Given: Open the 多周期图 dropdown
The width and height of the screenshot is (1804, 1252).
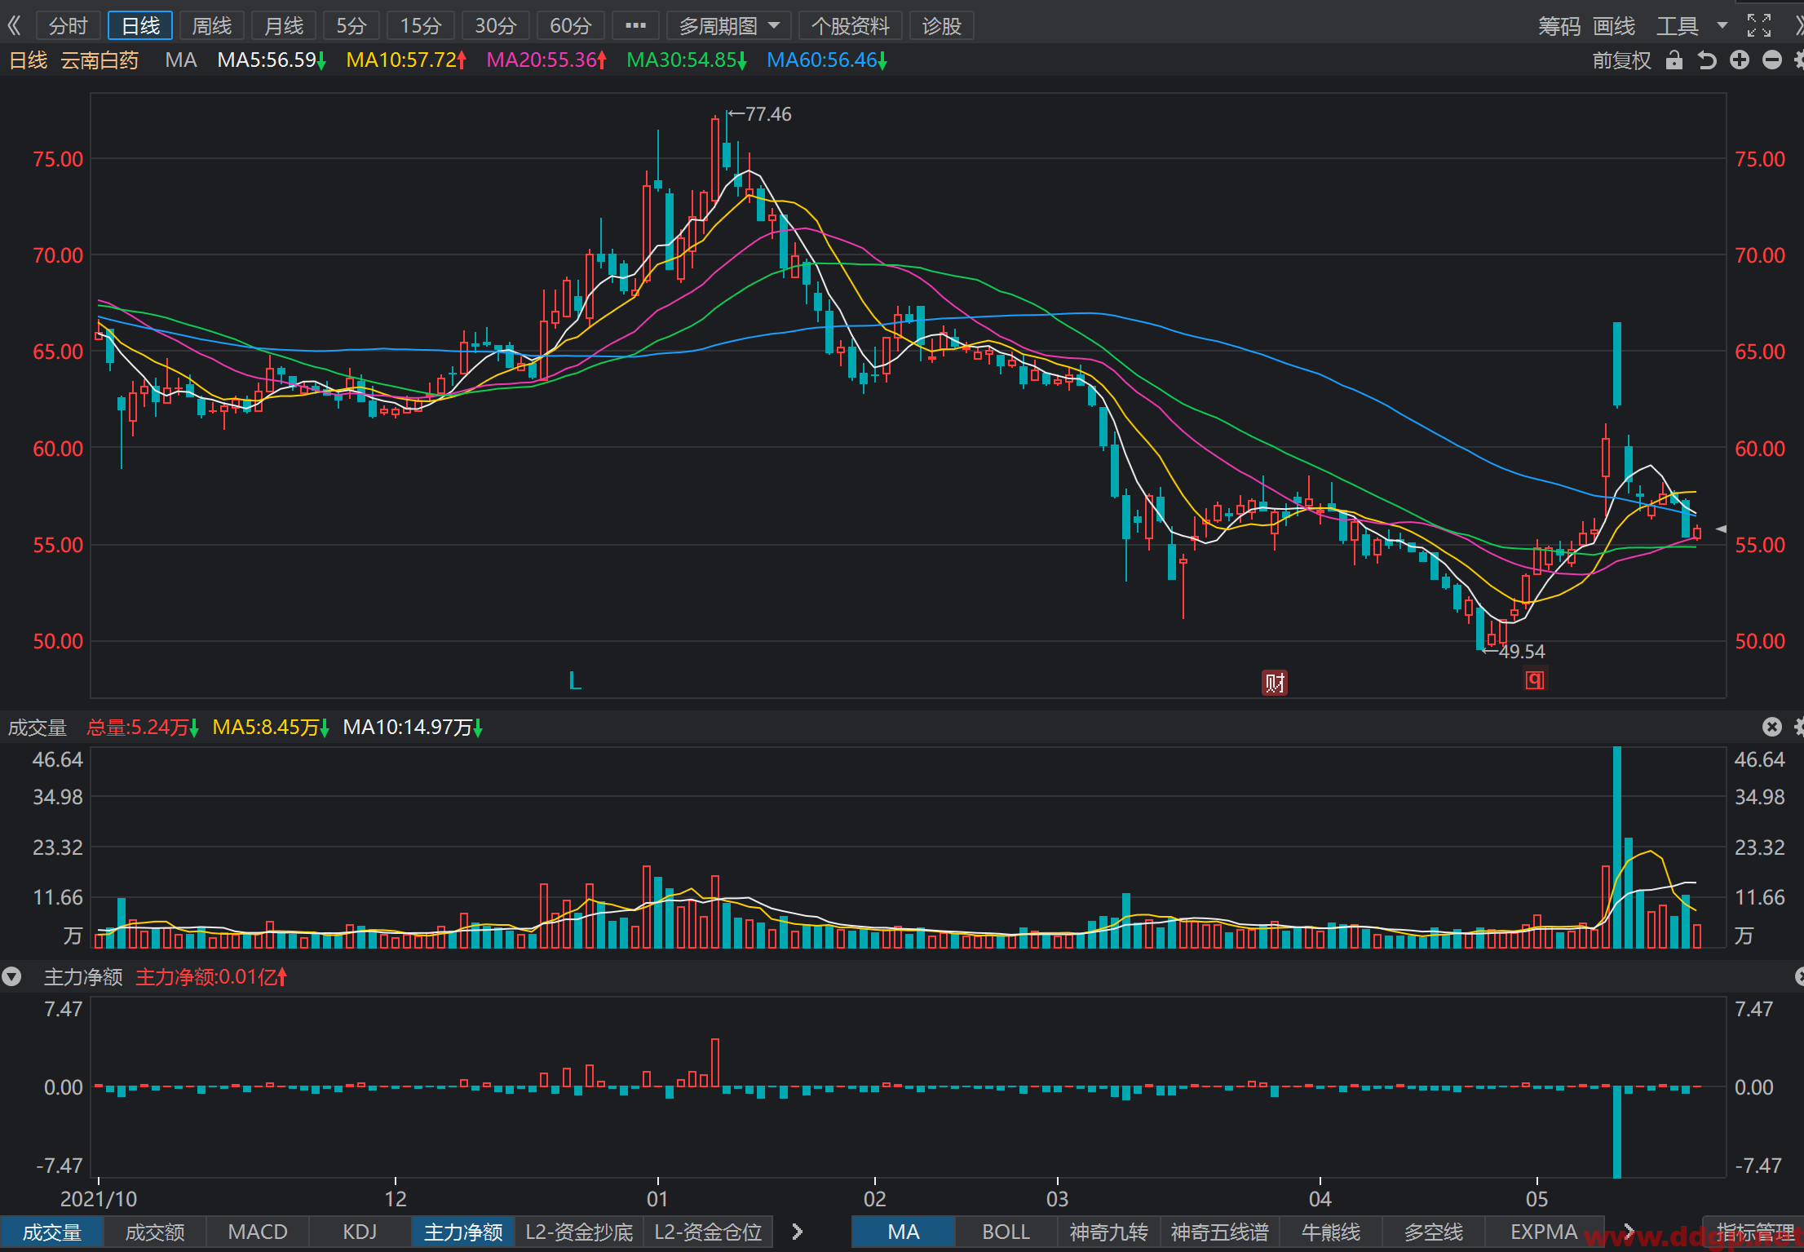Looking at the screenshot, I should (729, 26).
